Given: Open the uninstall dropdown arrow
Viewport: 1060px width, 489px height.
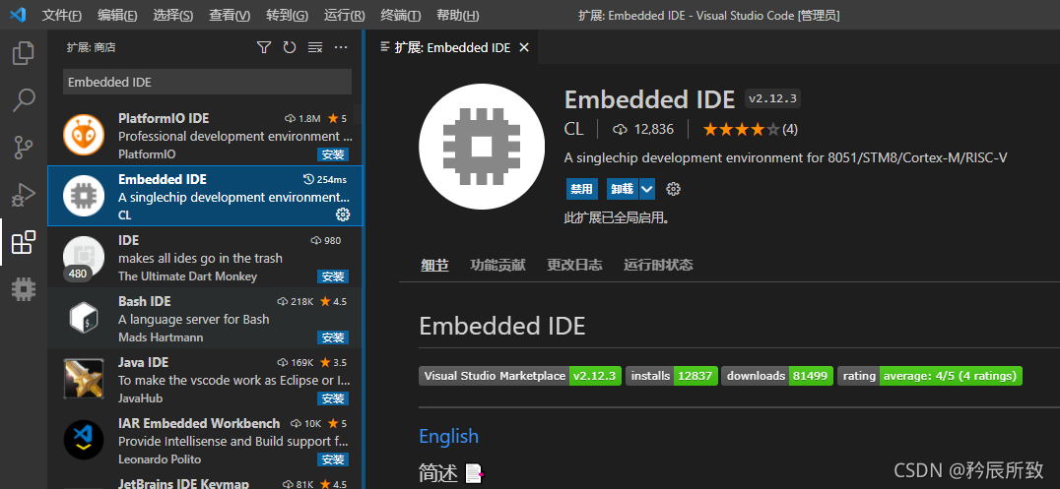Looking at the screenshot, I should pos(647,189).
